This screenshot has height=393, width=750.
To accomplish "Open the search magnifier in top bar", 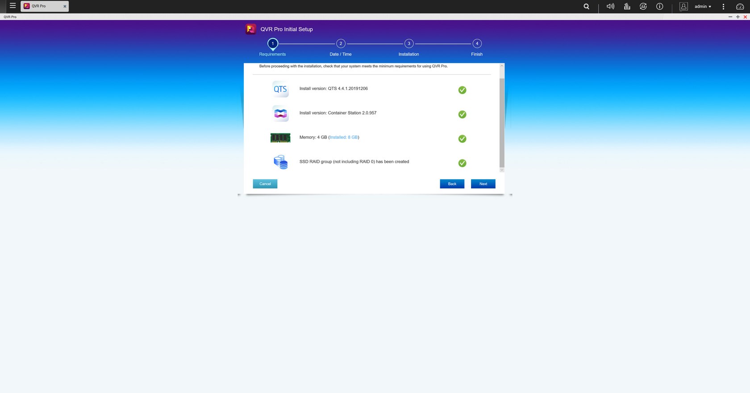I will click(x=587, y=6).
